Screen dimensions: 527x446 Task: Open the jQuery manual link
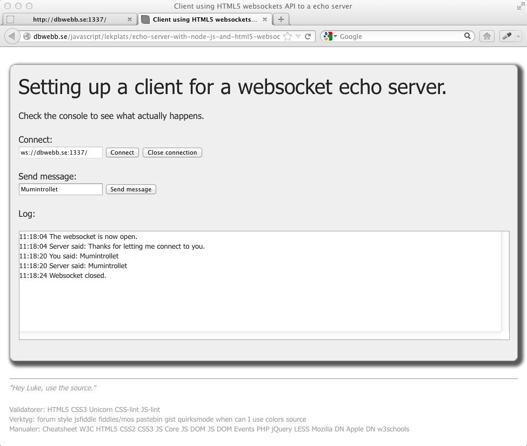pyautogui.click(x=282, y=429)
